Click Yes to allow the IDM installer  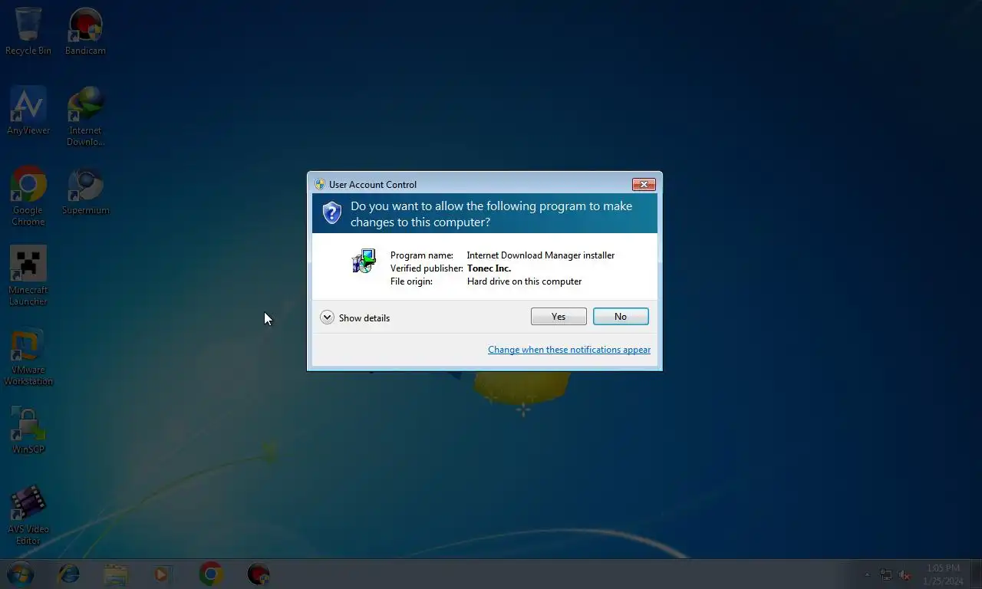click(x=559, y=317)
